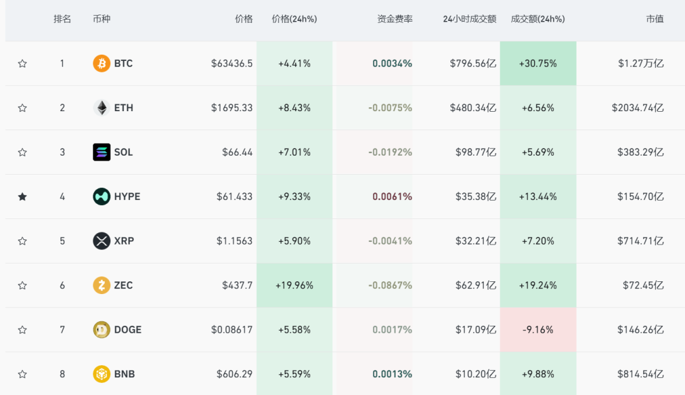Open the HYPE coin name link

pos(127,196)
